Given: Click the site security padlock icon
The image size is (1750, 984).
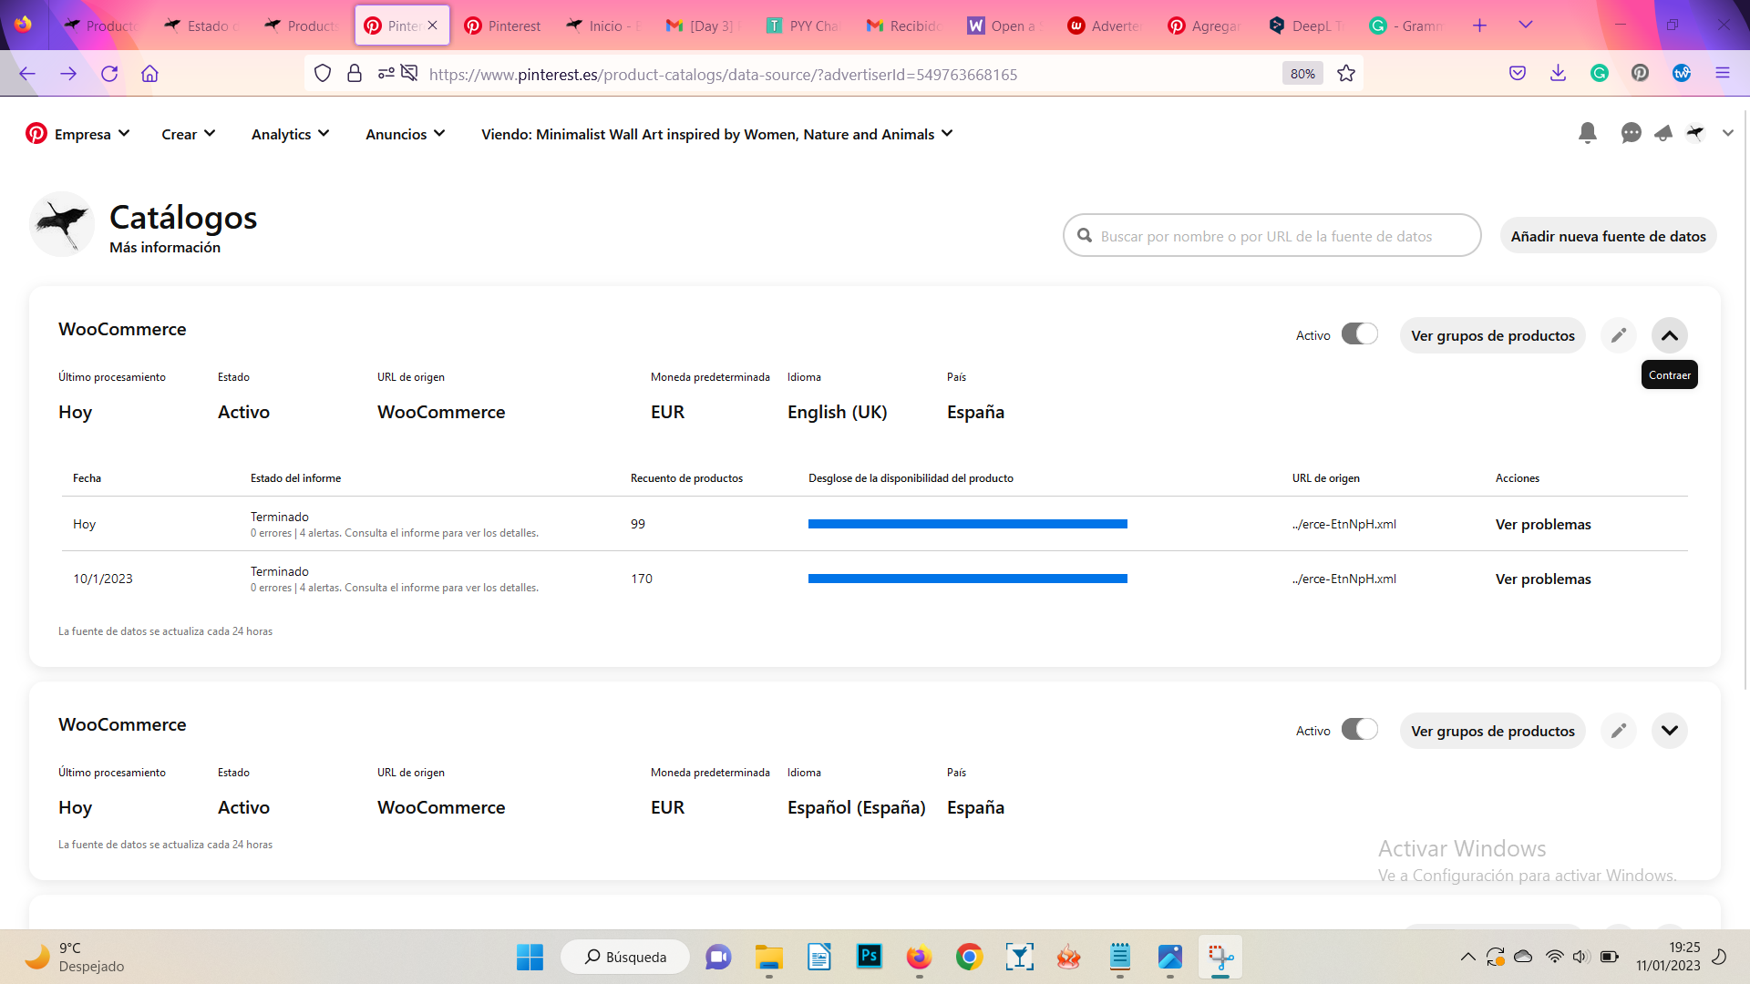Looking at the screenshot, I should [355, 74].
